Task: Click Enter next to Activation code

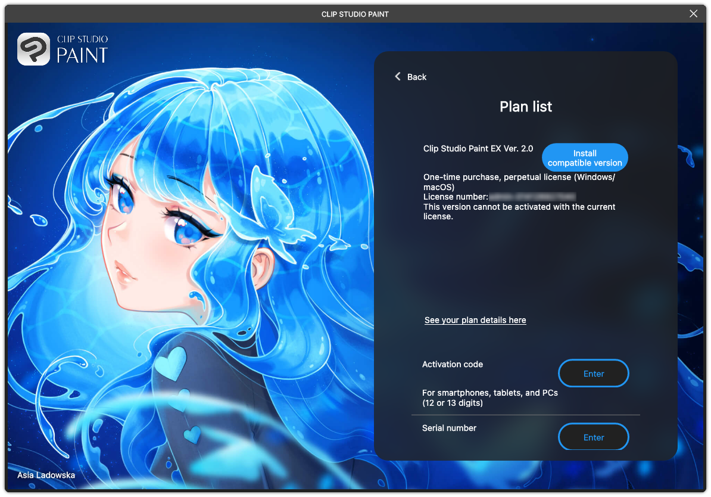Action: tap(593, 374)
